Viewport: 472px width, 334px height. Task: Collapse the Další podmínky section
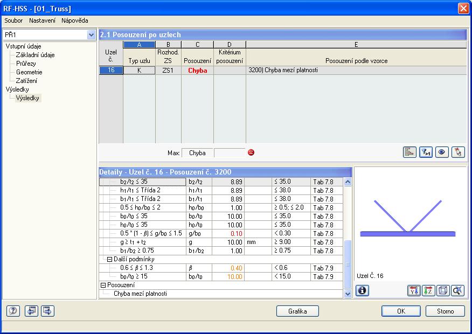pos(110,259)
